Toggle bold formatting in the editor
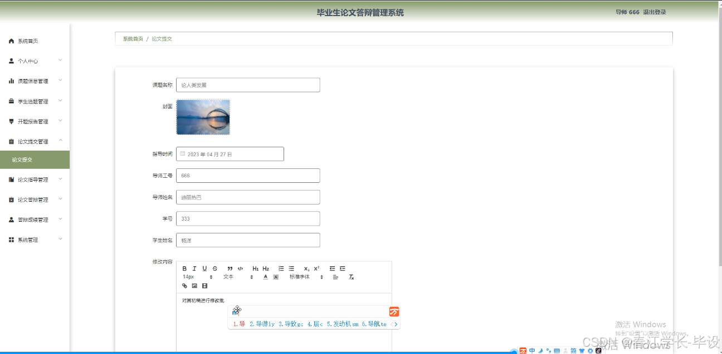The height and width of the screenshot is (354, 722). point(184,268)
